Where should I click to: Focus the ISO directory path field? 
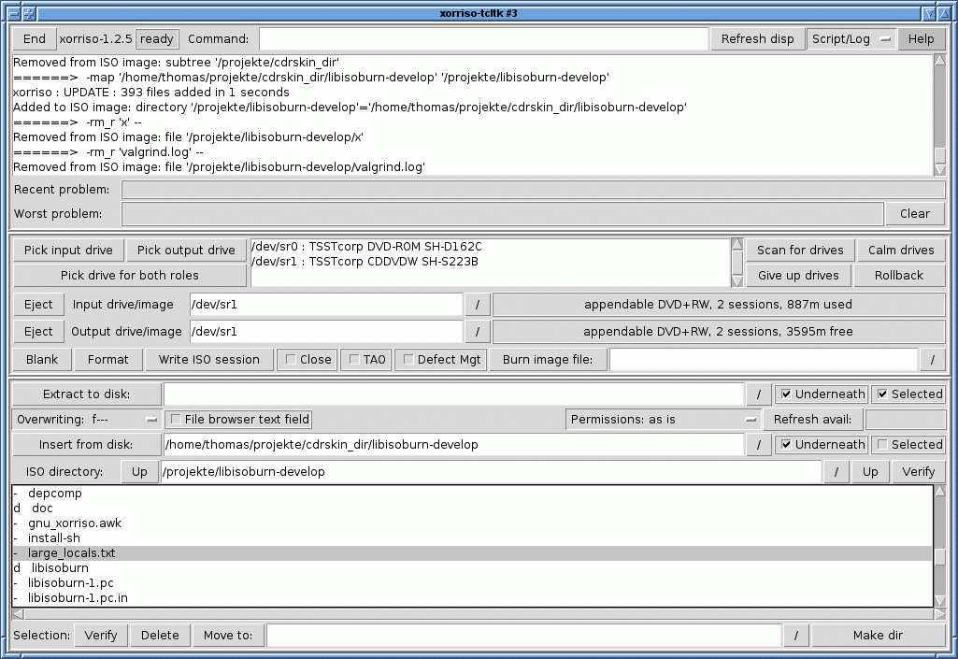(492, 473)
